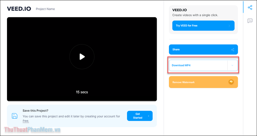Click the underlined 'free.' link text
Viewport: 257px width, 136px height.
tap(26, 121)
